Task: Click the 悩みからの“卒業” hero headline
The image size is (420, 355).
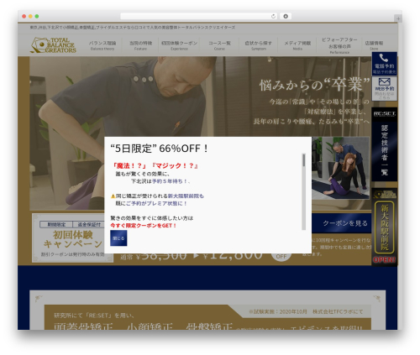Action: pyautogui.click(x=315, y=85)
